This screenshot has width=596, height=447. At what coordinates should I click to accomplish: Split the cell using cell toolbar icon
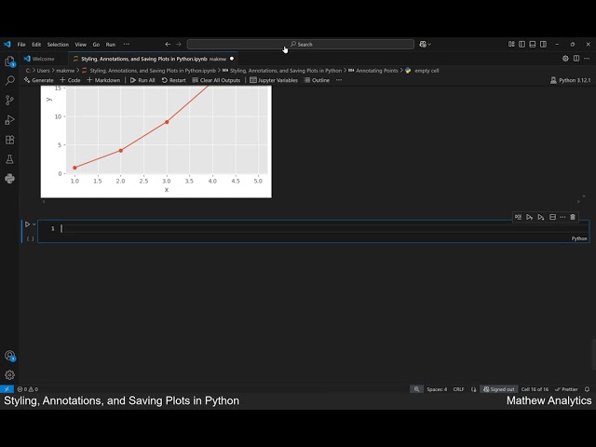click(552, 217)
